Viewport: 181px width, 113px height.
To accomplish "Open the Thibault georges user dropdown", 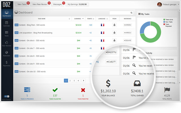I will tap(178, 5).
